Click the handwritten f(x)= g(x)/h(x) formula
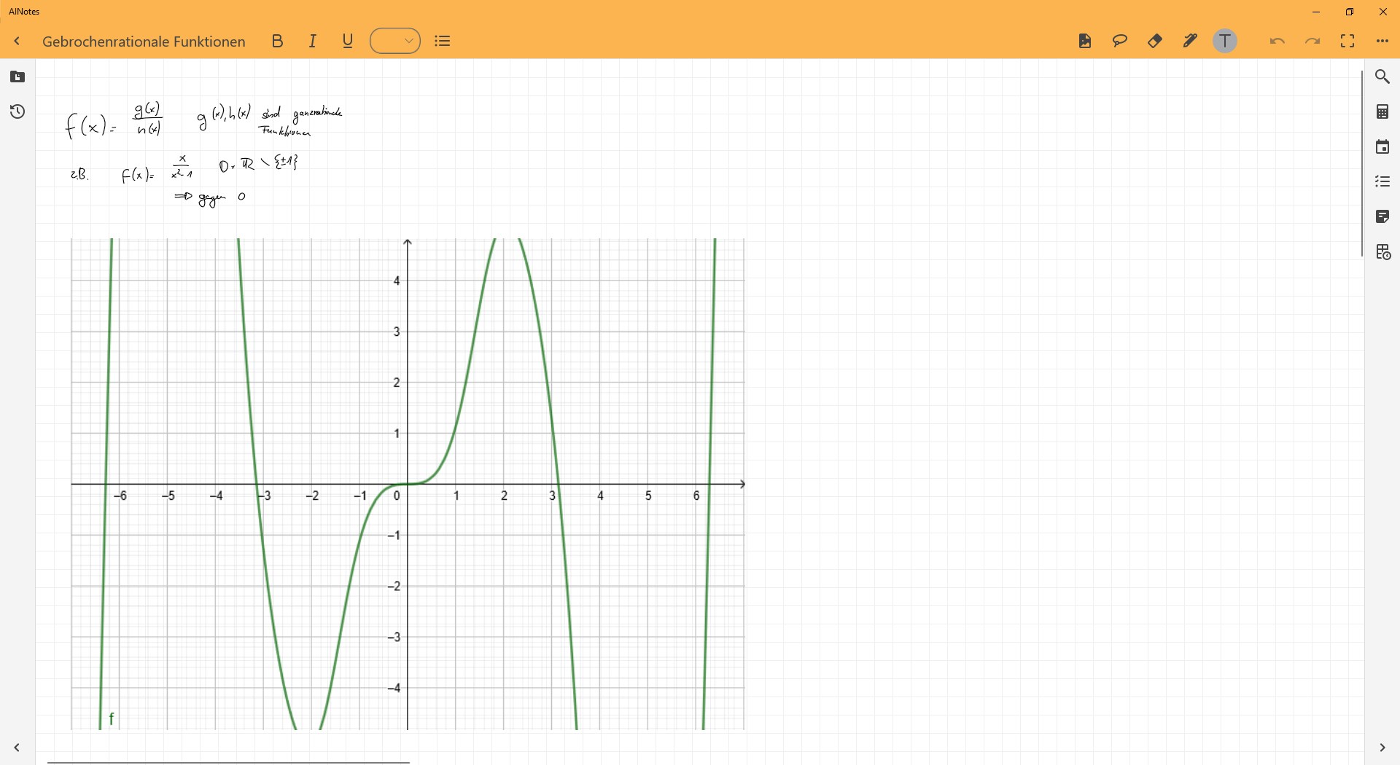This screenshot has width=1400, height=765. pos(114,120)
